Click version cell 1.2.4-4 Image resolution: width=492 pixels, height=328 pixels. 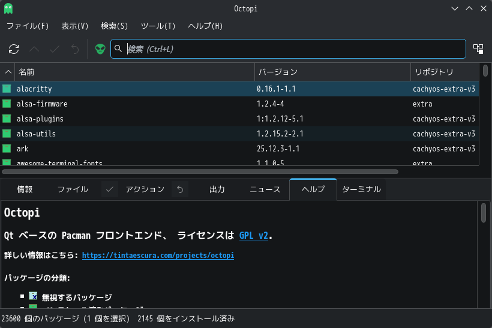tap(270, 104)
